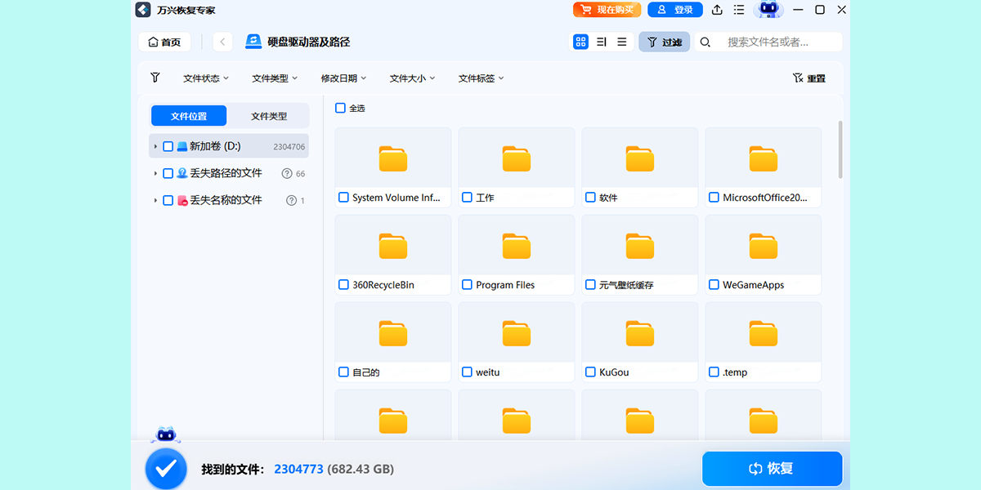Check the 工作 folder checkbox
Viewport: 981px width, 490px height.
click(466, 197)
